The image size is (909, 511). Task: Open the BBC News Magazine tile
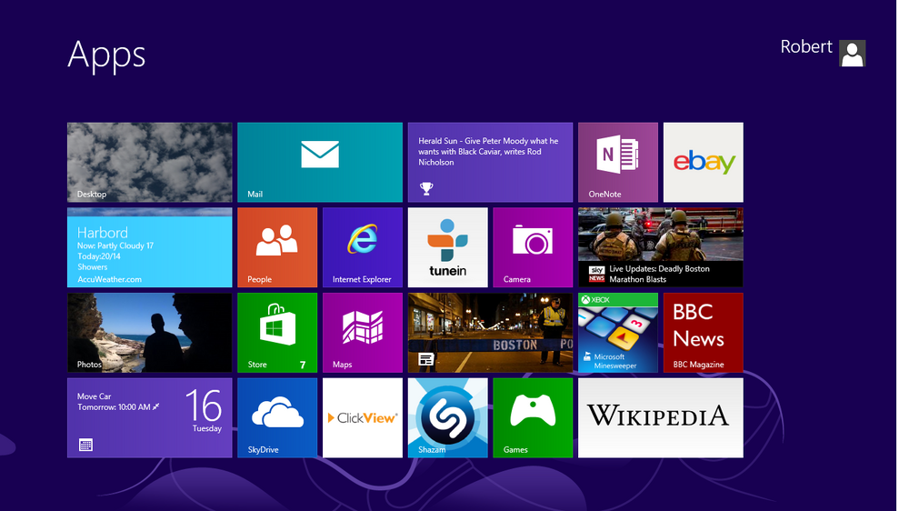704,333
